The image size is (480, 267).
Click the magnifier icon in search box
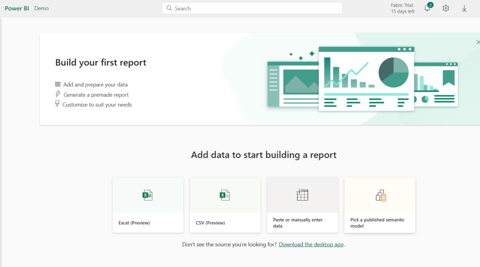(169, 8)
